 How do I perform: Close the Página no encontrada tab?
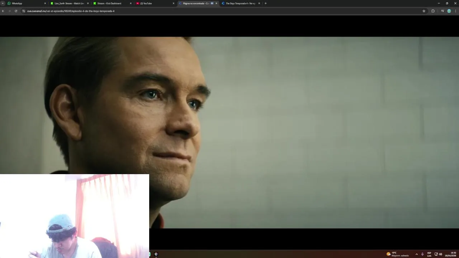click(216, 3)
